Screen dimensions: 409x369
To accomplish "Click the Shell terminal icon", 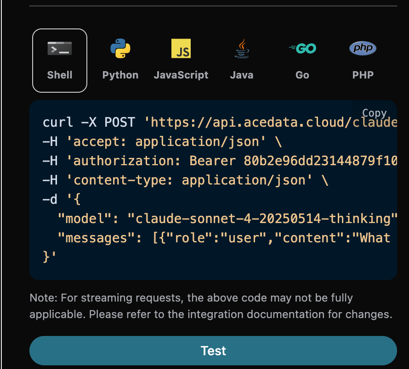I will point(60,49).
